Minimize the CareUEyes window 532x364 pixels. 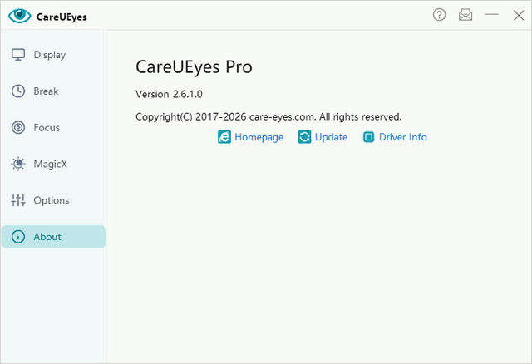pos(491,15)
